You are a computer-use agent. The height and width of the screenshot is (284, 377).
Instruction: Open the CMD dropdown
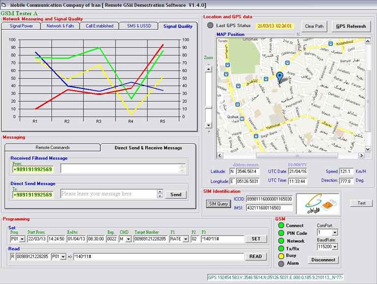128,239
